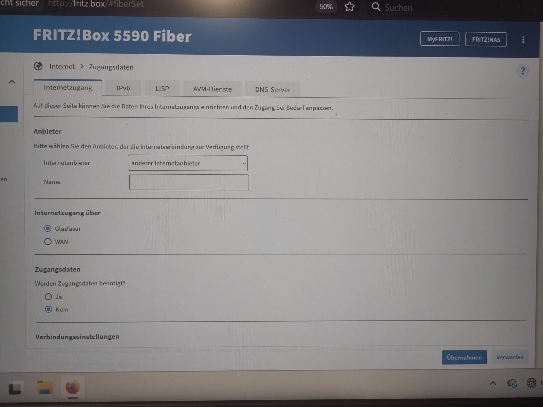The height and width of the screenshot is (407, 543).
Task: Switch to the Internetzugang tab
Action: tap(68, 88)
